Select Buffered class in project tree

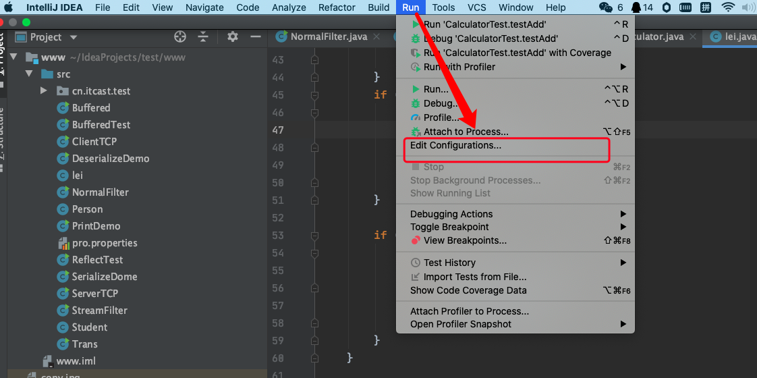[91, 107]
